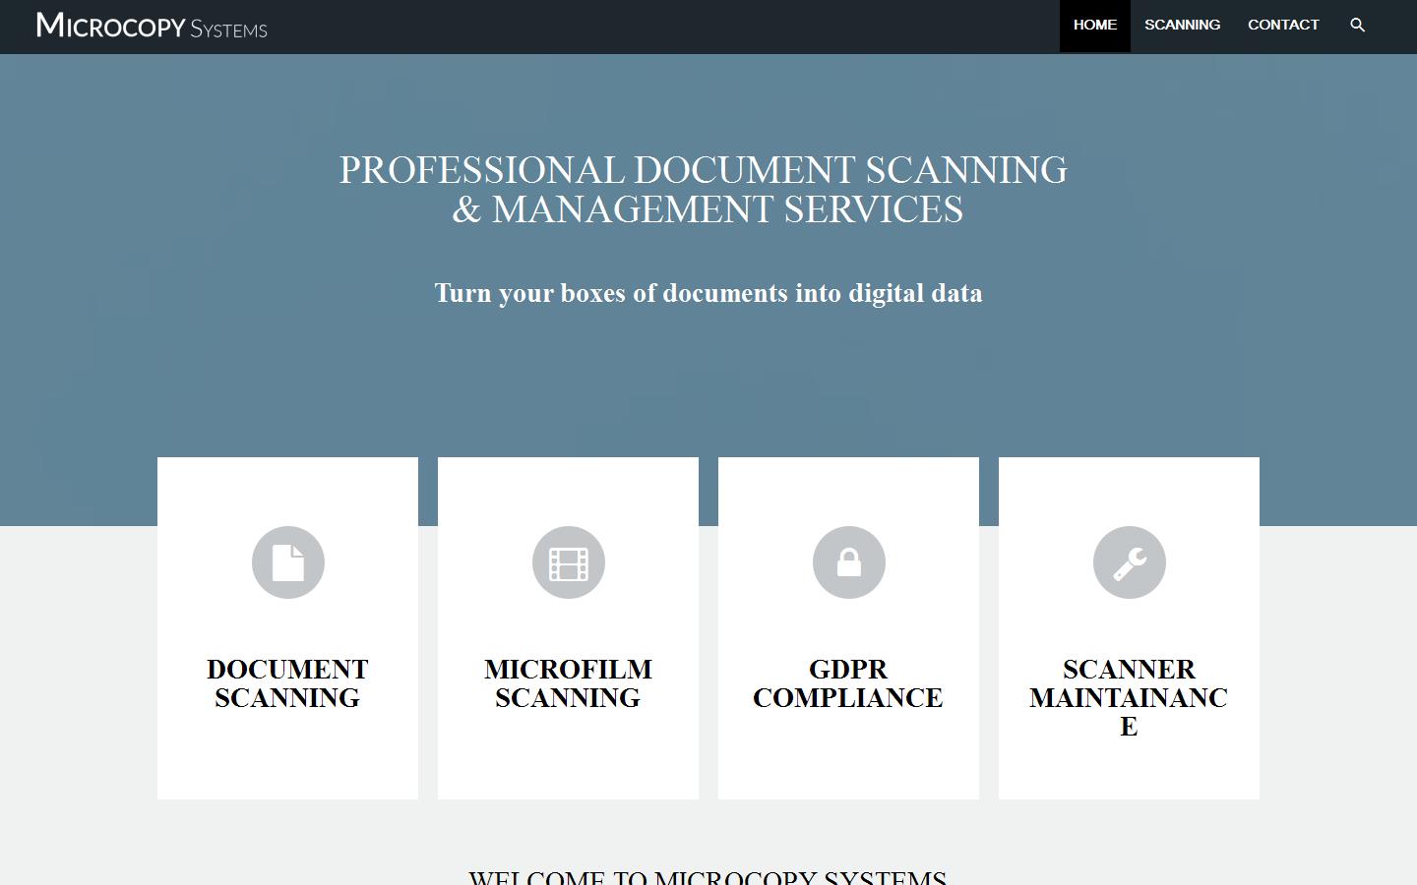Click the hero headline about document scanning
The height and width of the screenshot is (885, 1417).
click(702, 189)
